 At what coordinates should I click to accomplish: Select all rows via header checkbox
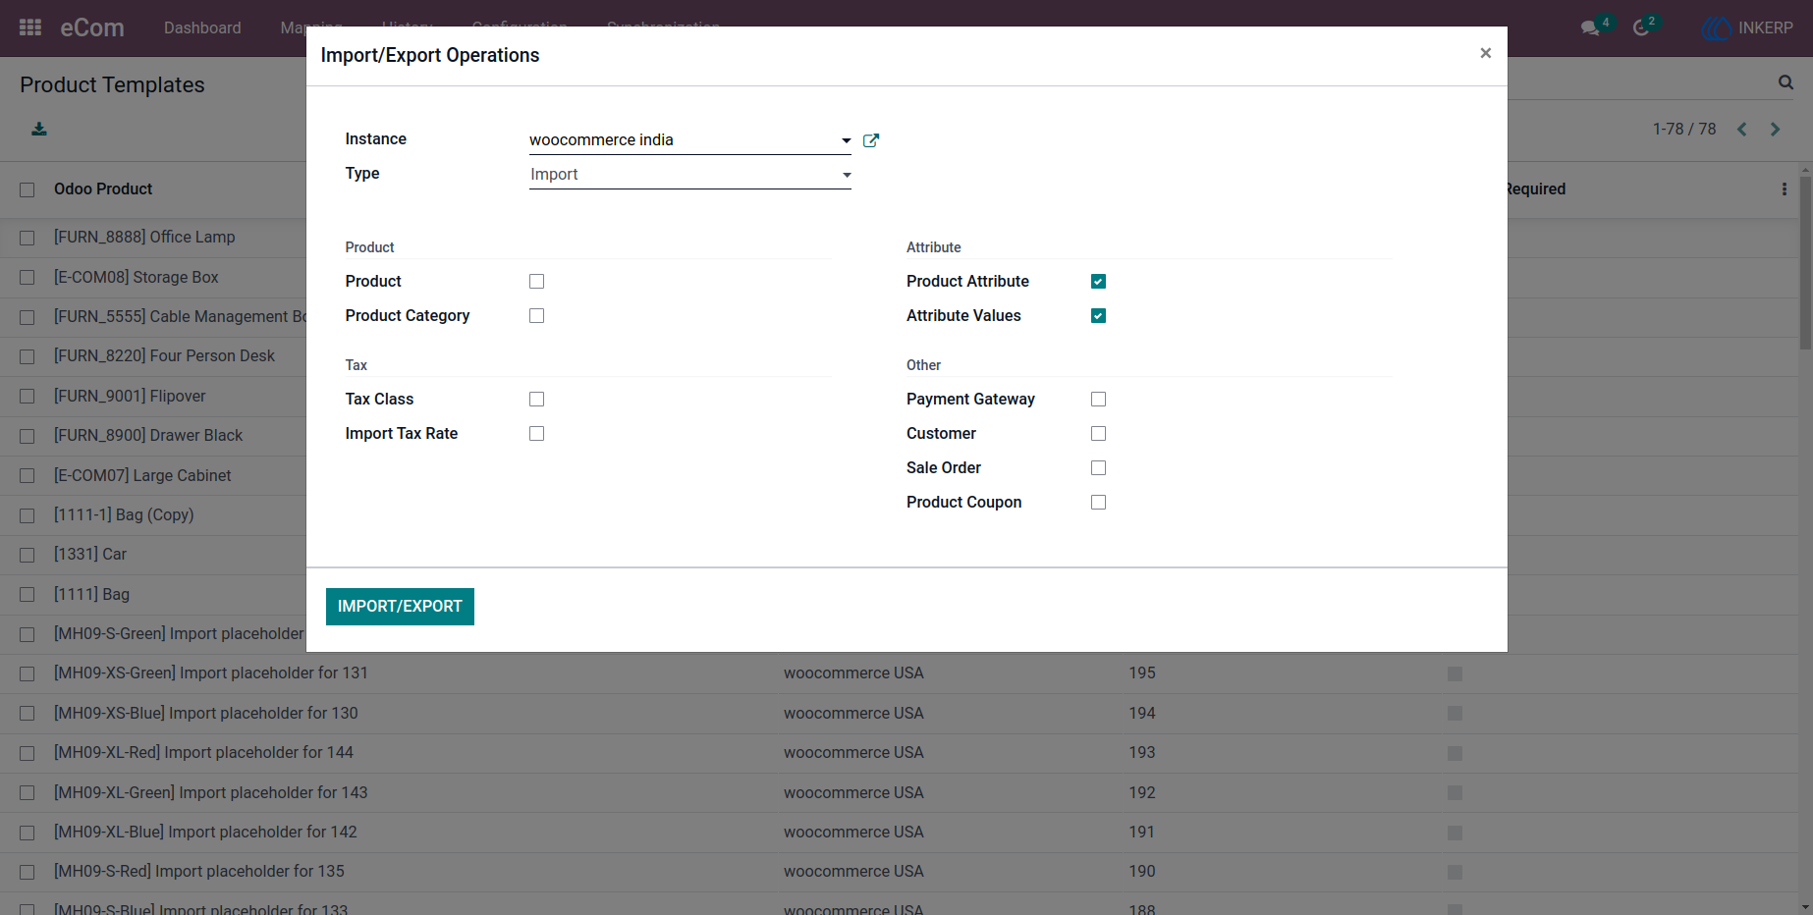click(27, 189)
